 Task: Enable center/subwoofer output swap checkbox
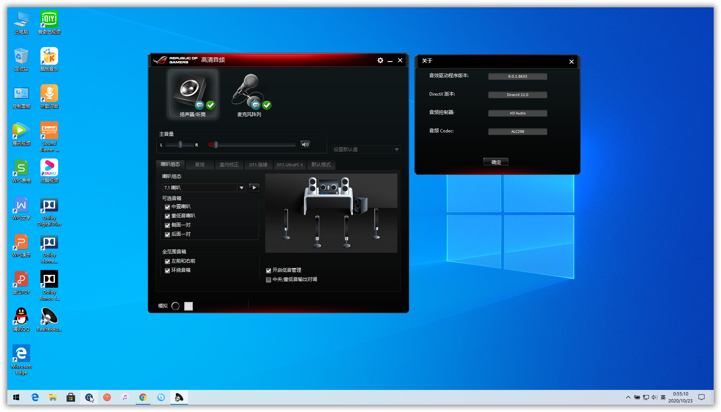[x=269, y=280]
